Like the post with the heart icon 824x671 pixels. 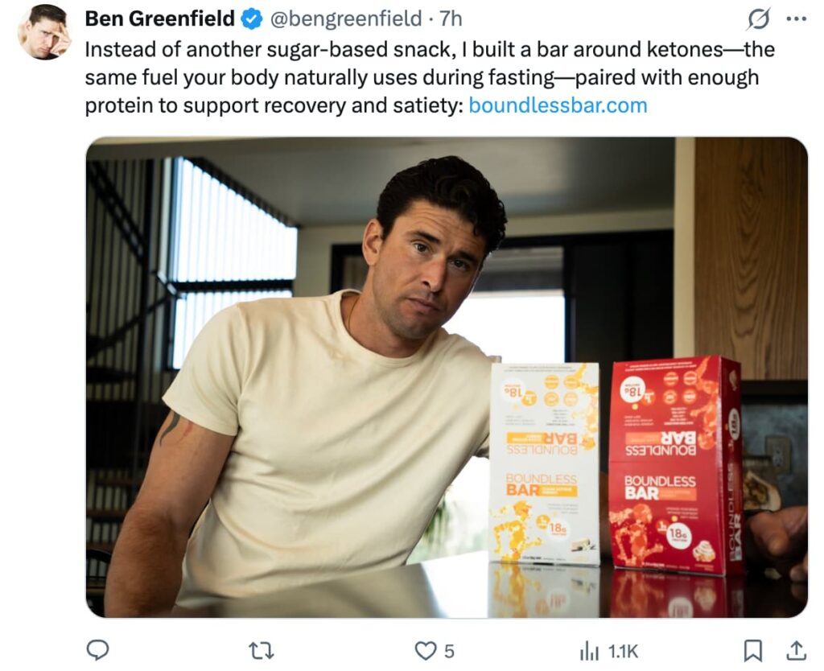click(x=425, y=651)
